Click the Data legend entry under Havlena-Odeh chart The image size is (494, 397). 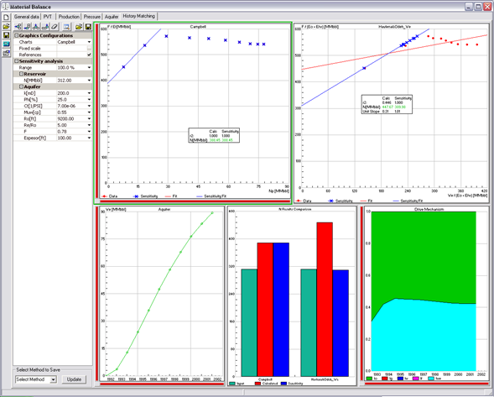(304, 201)
